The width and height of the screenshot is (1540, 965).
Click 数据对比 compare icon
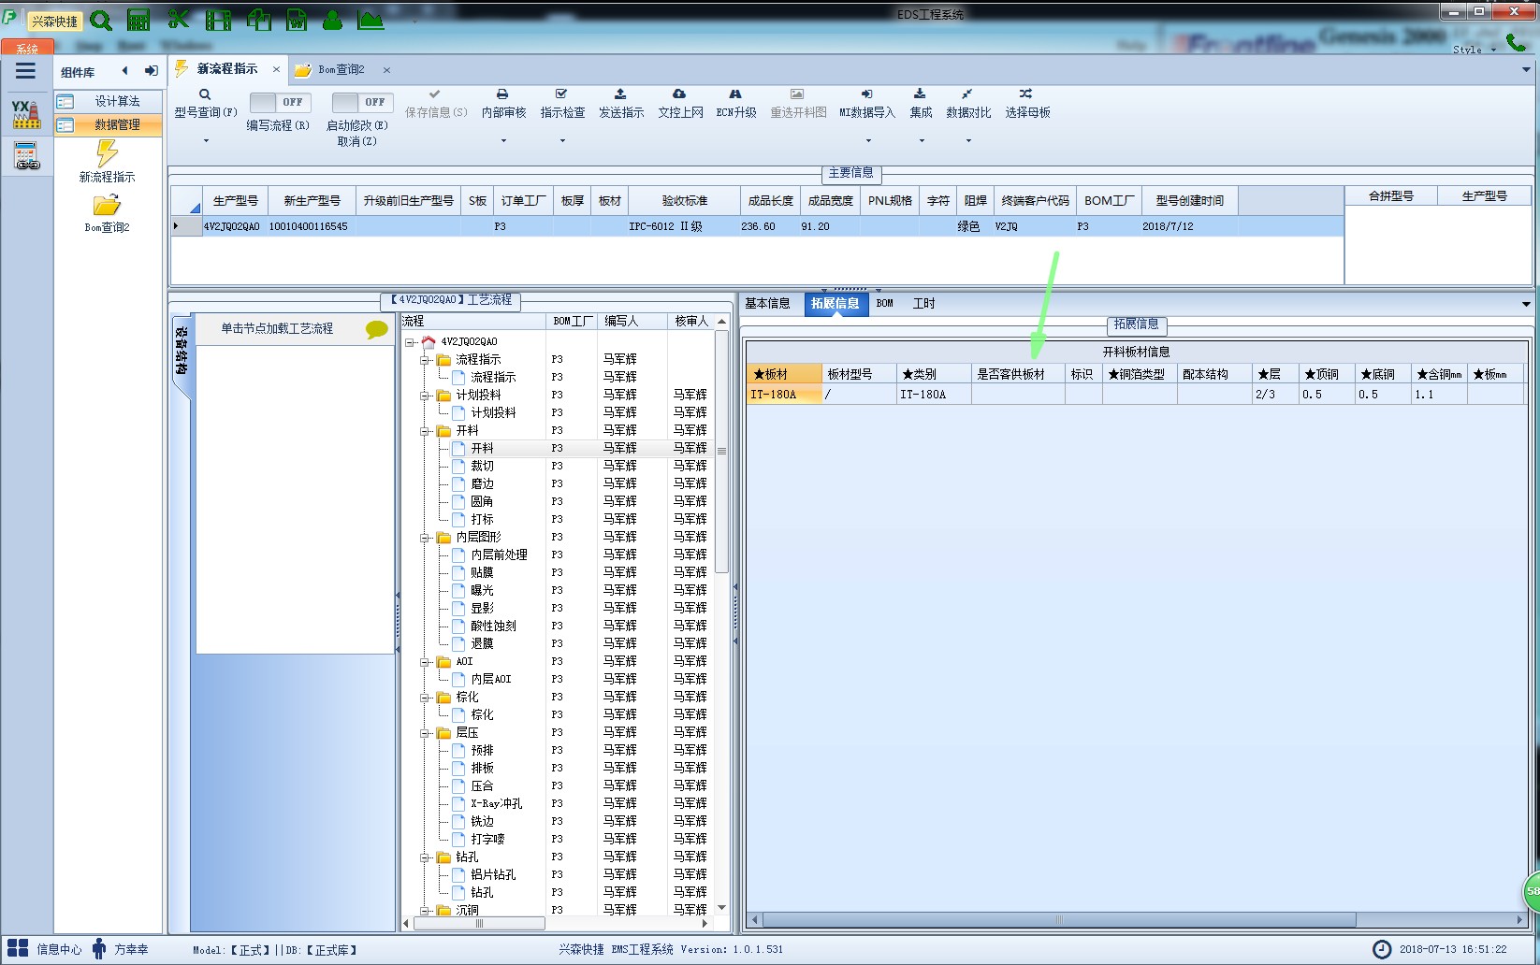tap(967, 94)
